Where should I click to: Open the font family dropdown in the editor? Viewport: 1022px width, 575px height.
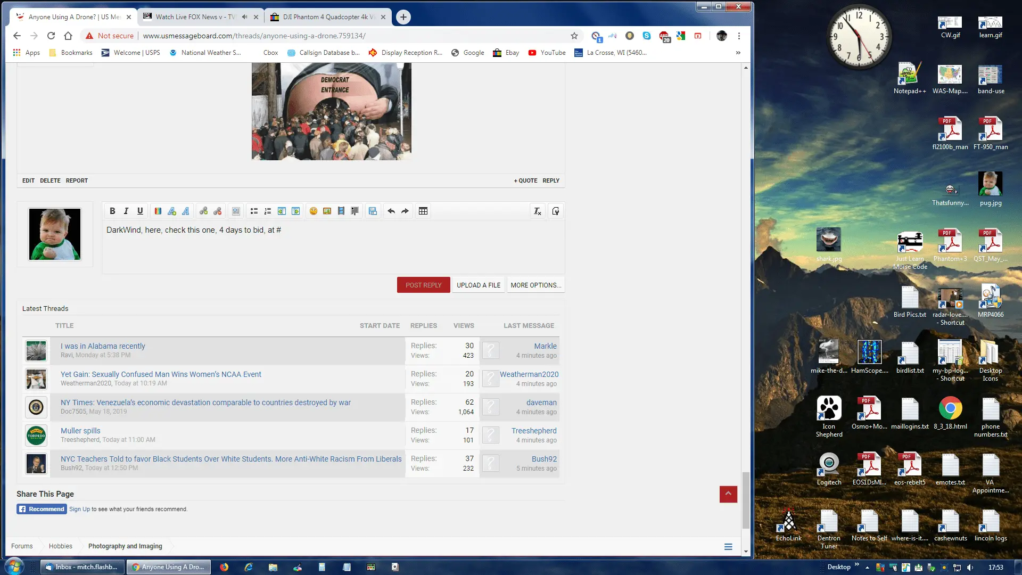pos(186,211)
